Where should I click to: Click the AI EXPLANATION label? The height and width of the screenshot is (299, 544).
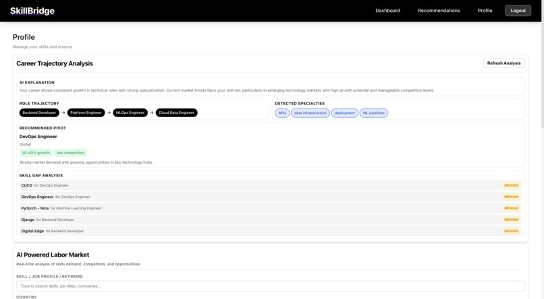[36, 83]
